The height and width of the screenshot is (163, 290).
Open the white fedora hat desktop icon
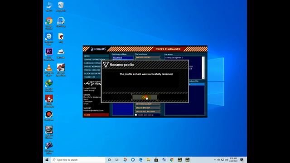click(61, 53)
